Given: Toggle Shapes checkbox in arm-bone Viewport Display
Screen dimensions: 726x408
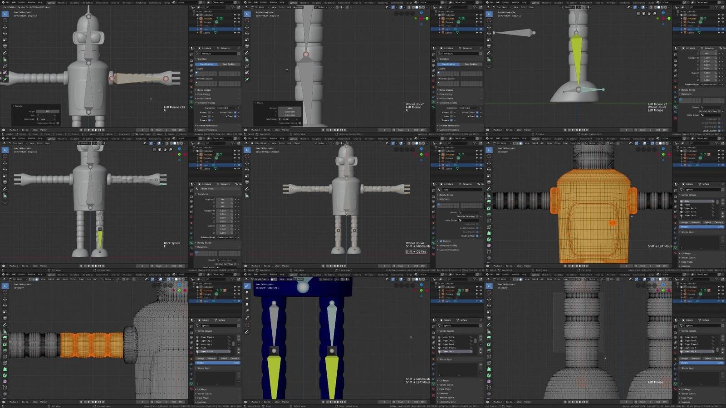Looking at the screenshot, I should pyautogui.click(x=210, y=120).
